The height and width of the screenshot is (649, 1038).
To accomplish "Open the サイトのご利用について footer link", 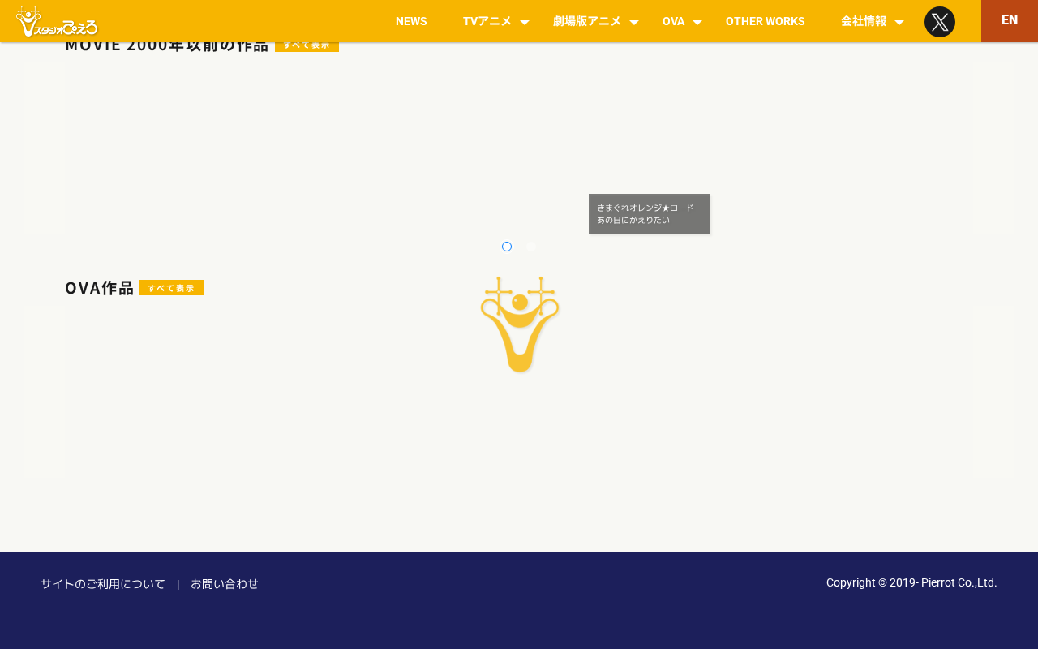I will coord(103,584).
